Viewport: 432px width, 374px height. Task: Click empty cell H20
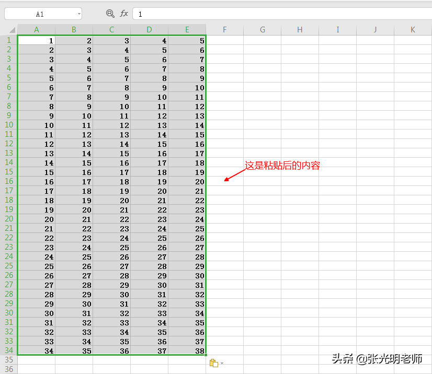pos(300,219)
